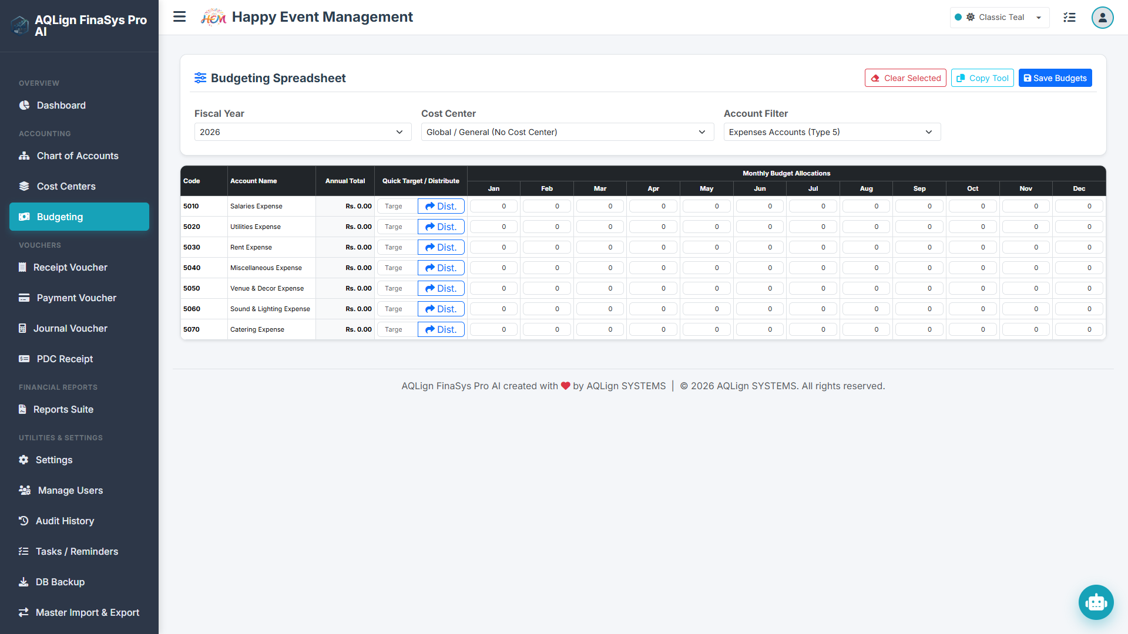This screenshot has width=1128, height=634.
Task: Click Mar budget cell for Utilities Expense
Action: (x=600, y=227)
